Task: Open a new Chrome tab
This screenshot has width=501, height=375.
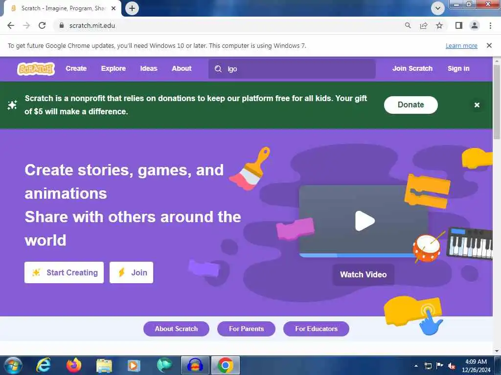Action: pos(132,8)
